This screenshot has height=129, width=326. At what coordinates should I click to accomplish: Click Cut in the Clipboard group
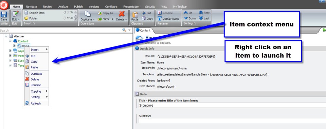coord(147,13)
